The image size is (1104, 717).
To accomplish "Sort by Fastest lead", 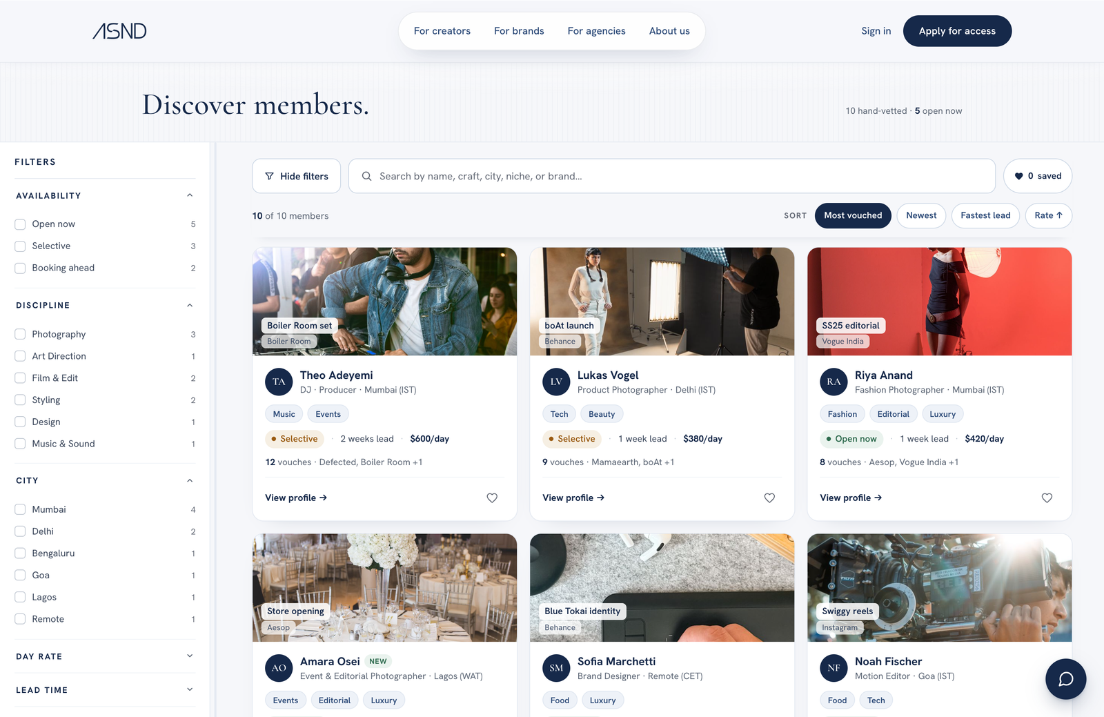I will click(x=985, y=215).
